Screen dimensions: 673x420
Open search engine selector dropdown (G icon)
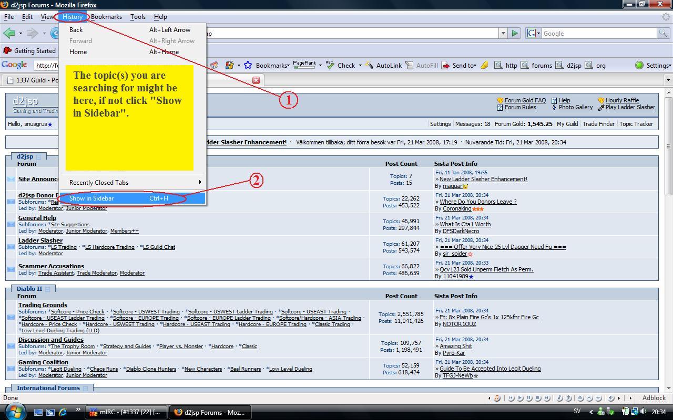pos(532,33)
